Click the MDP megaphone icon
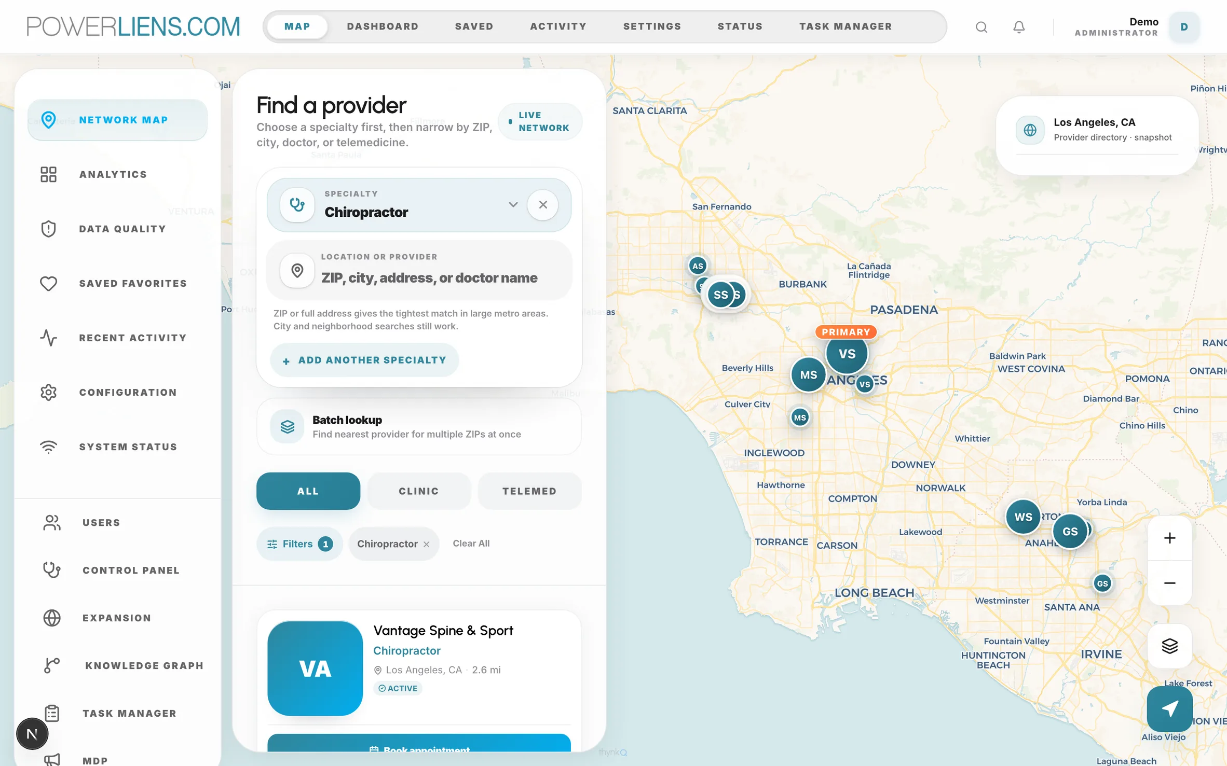 tap(52, 760)
